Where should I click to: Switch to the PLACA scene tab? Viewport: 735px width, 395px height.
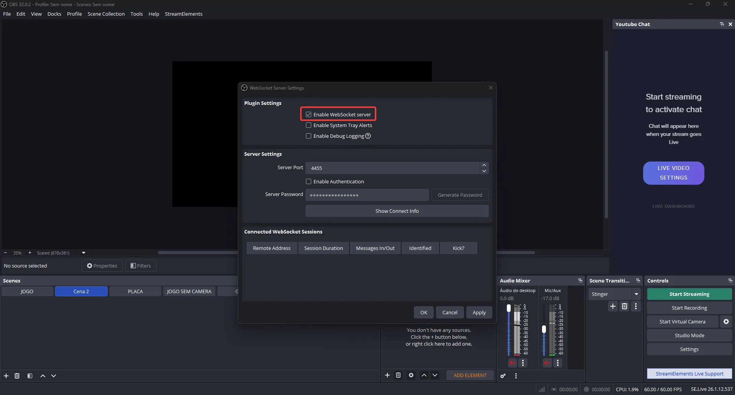pos(135,291)
